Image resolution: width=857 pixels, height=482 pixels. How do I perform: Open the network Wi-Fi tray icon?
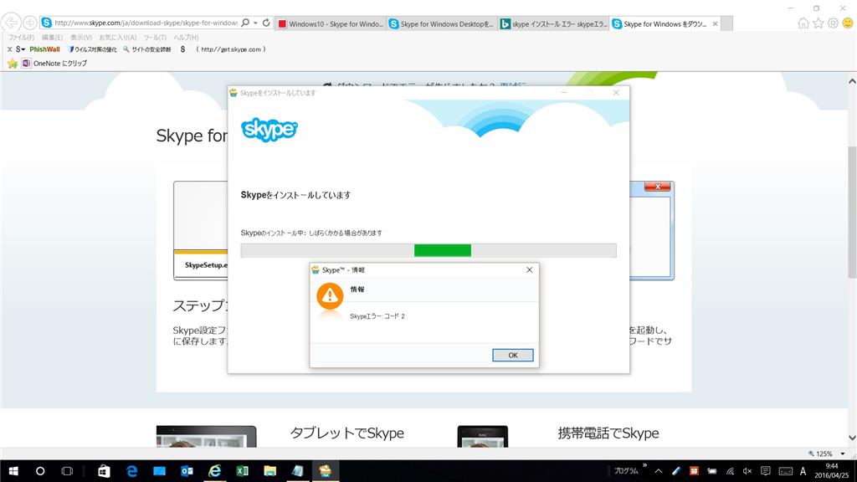tap(730, 471)
